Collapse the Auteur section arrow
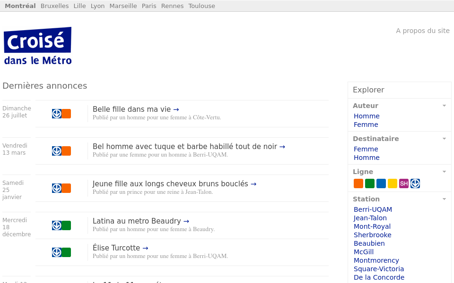454x283 pixels. pyautogui.click(x=444, y=106)
